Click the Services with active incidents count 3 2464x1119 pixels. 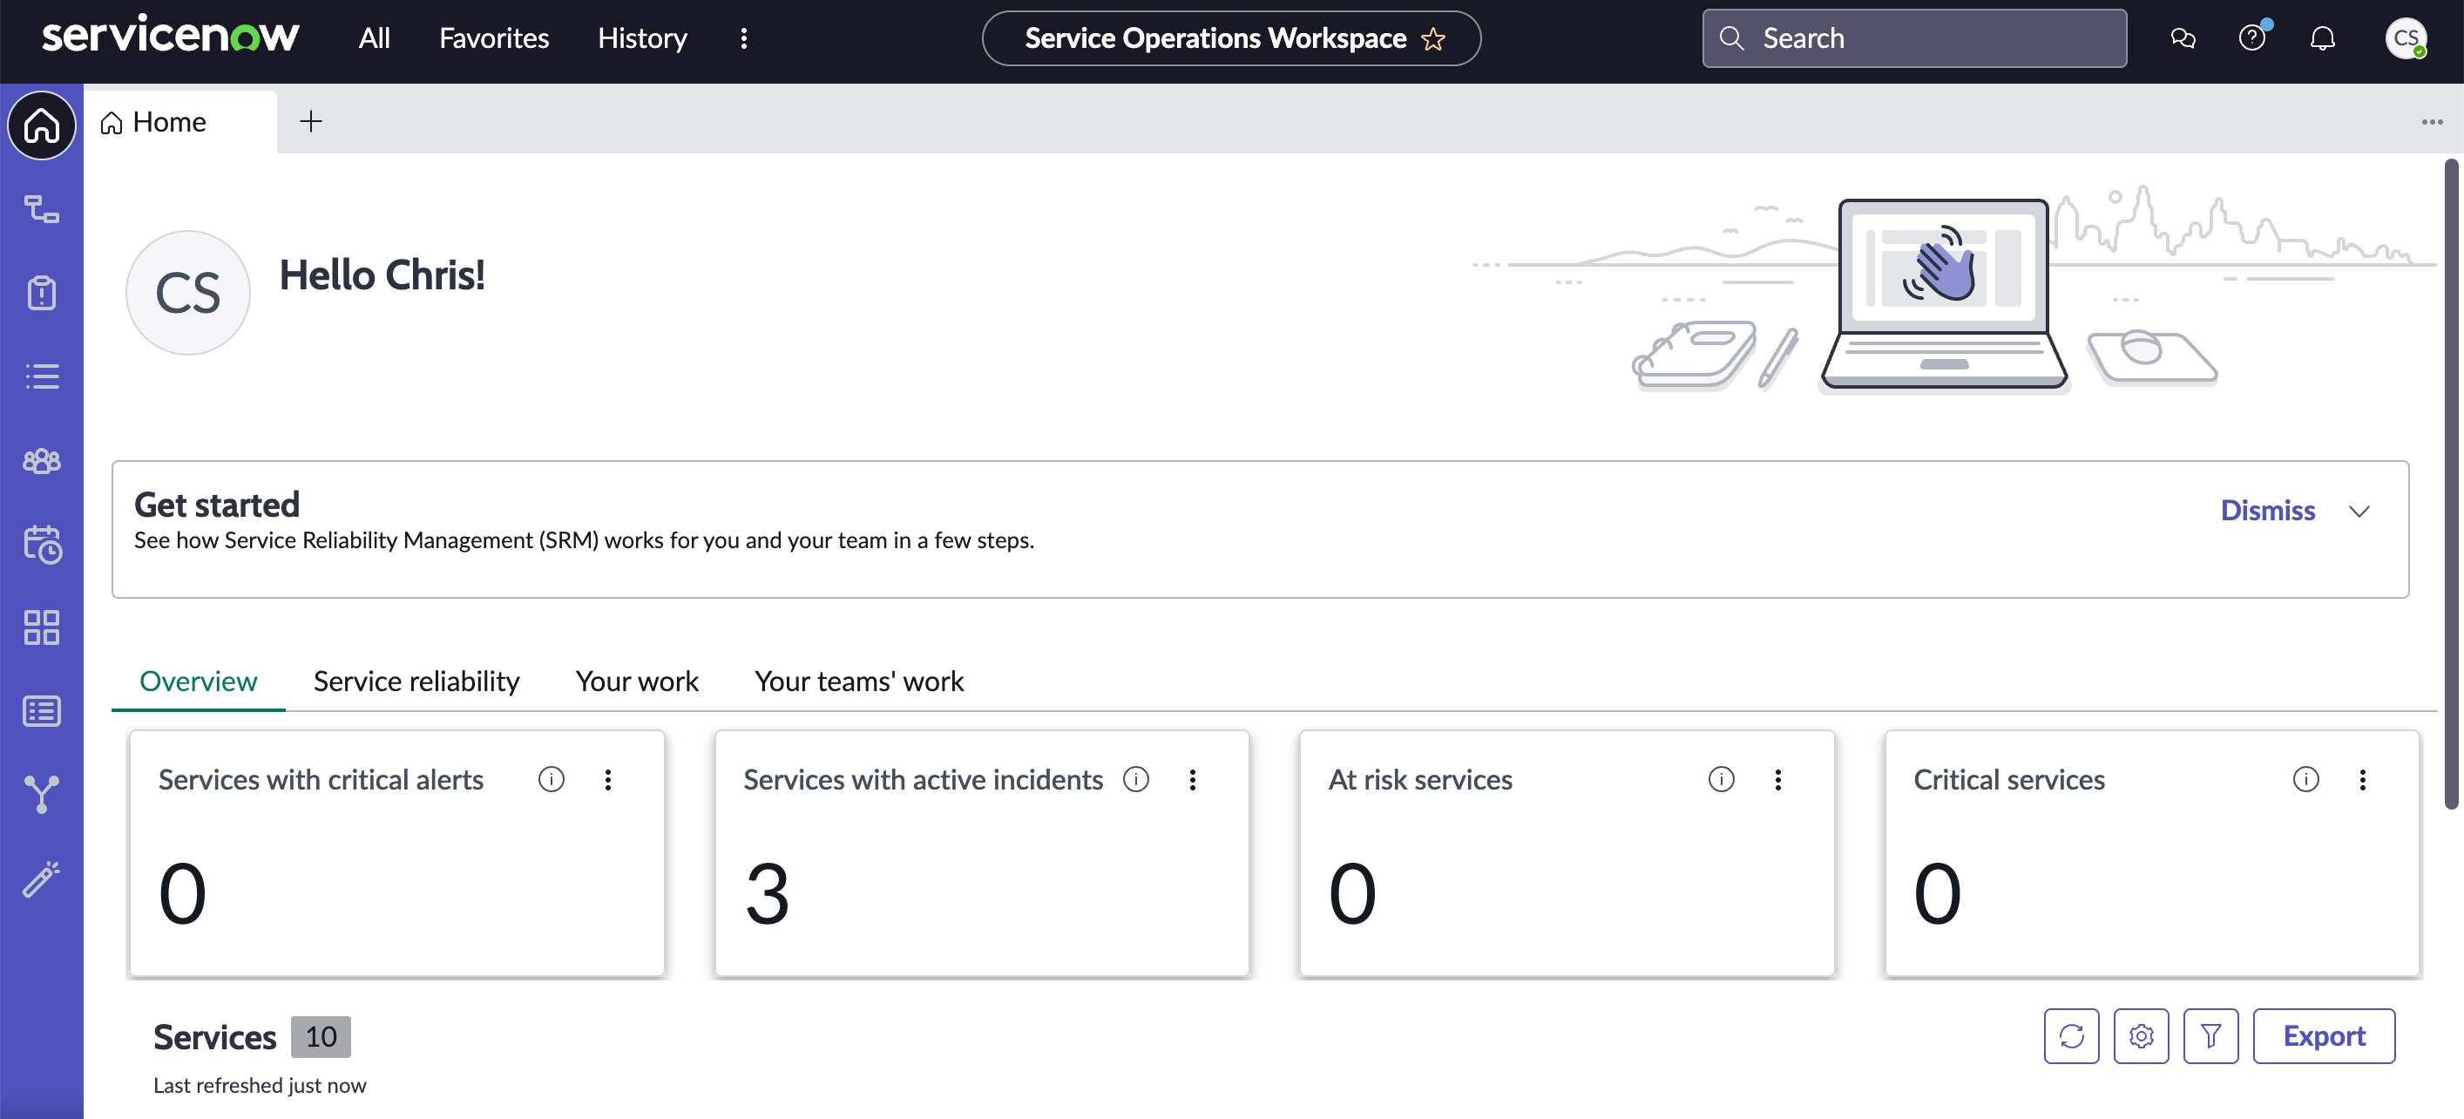(767, 893)
